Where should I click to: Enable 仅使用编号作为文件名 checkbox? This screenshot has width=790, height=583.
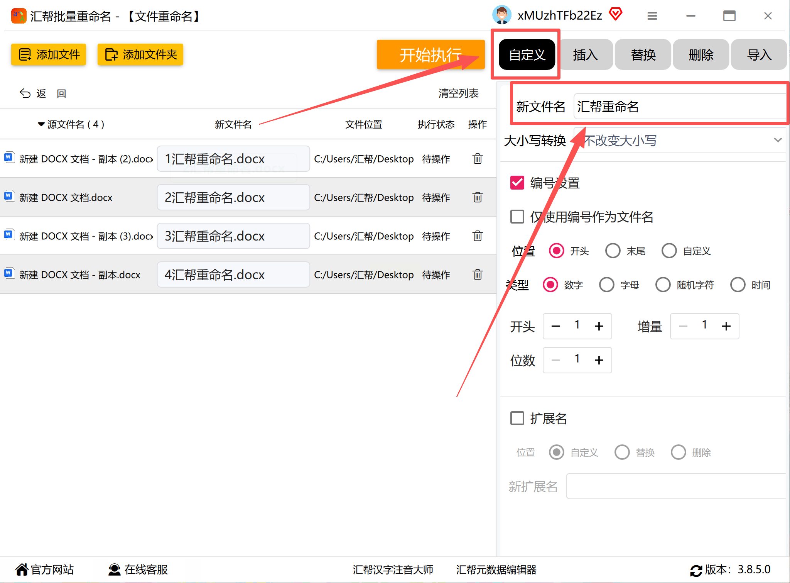(517, 217)
